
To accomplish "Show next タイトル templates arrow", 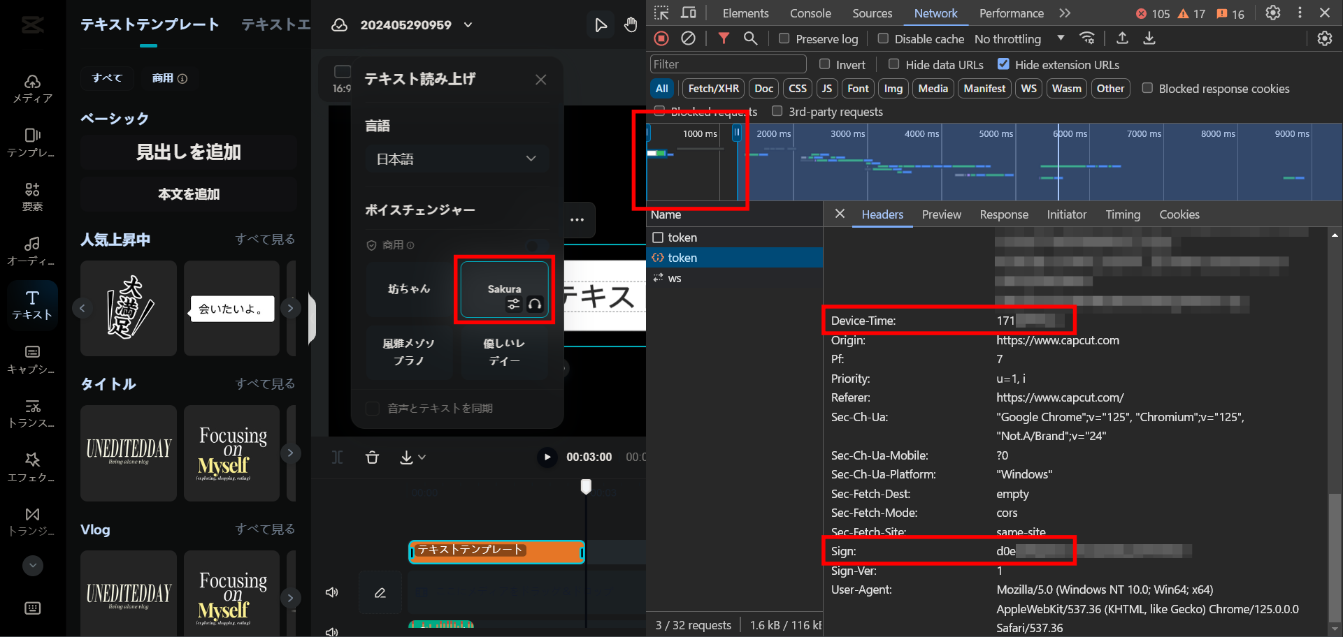I will point(290,453).
